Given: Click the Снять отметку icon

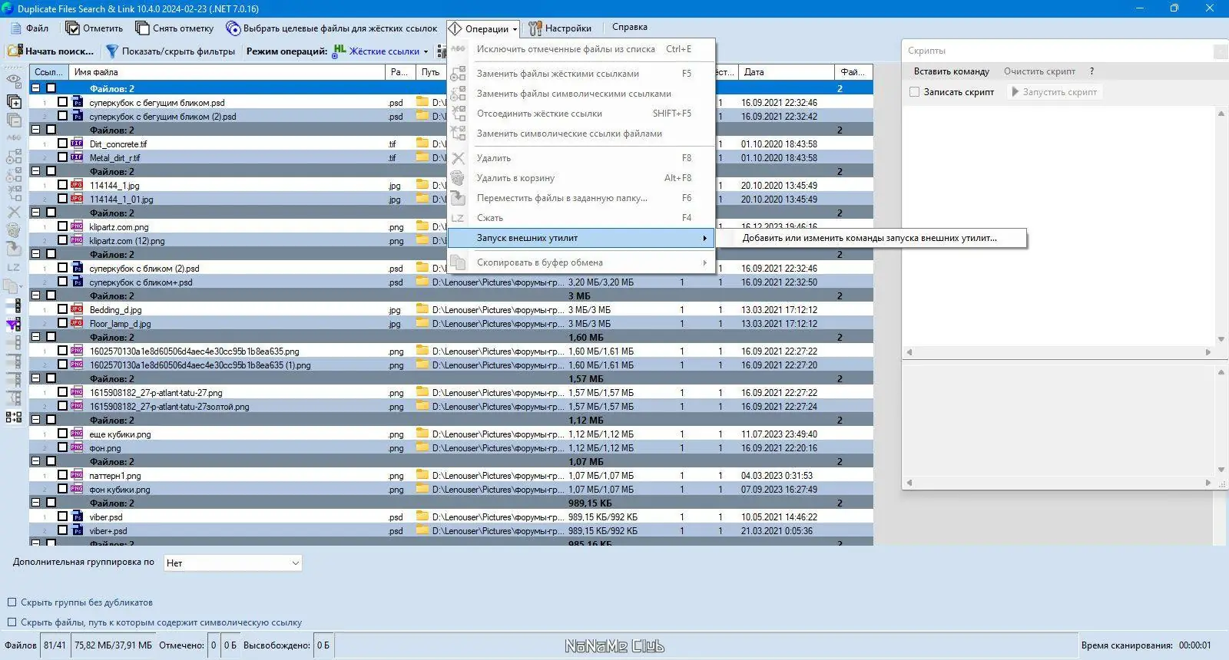Looking at the screenshot, I should tap(142, 28).
